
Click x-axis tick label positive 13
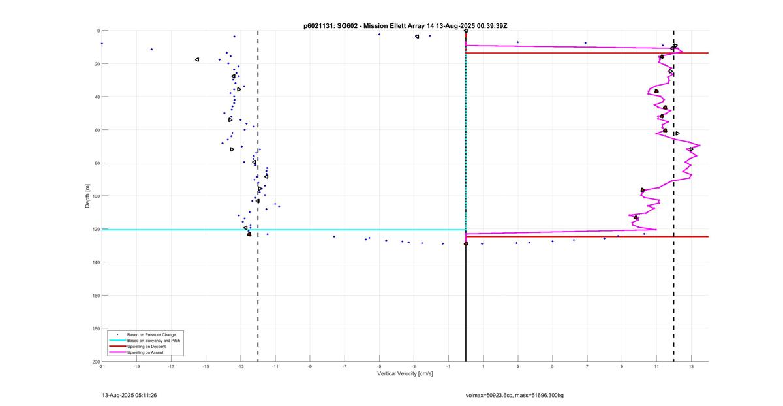click(x=691, y=367)
